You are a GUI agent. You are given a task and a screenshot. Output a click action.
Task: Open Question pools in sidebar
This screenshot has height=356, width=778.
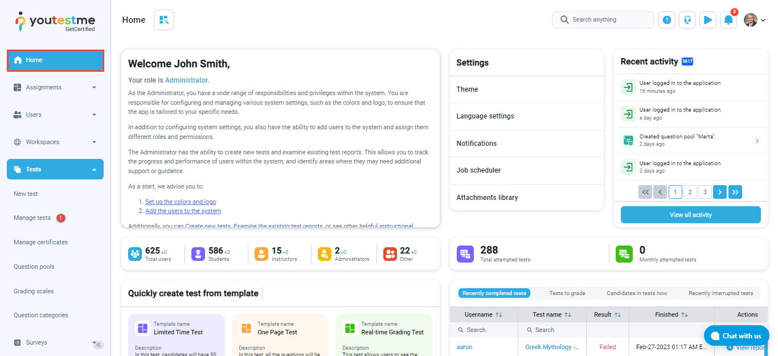coord(34,267)
